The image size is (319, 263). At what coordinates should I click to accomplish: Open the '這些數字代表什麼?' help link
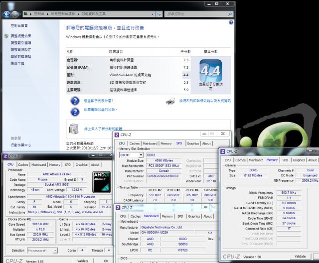pos(99,101)
